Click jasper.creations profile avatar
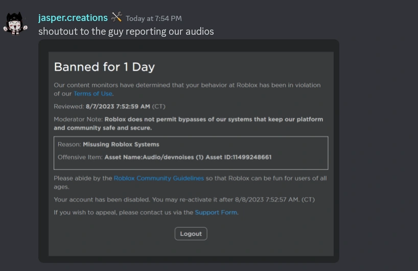This screenshot has height=271, width=418. click(16, 23)
